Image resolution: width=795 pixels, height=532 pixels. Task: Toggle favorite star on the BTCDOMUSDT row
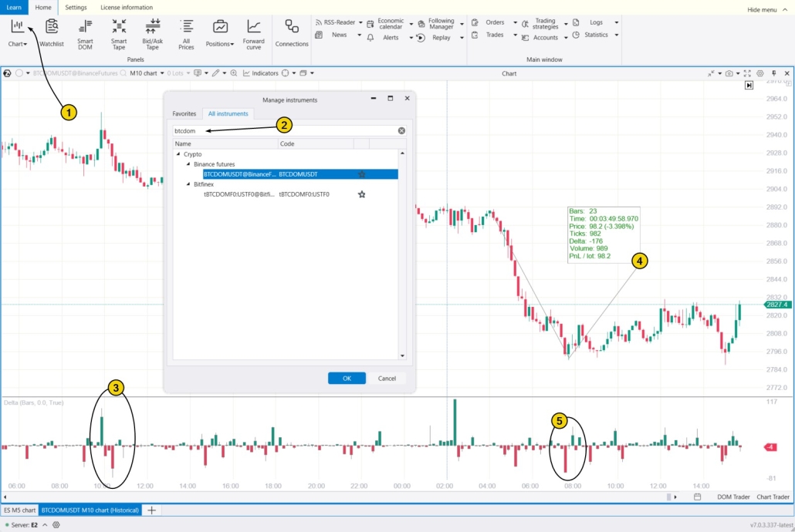point(362,174)
